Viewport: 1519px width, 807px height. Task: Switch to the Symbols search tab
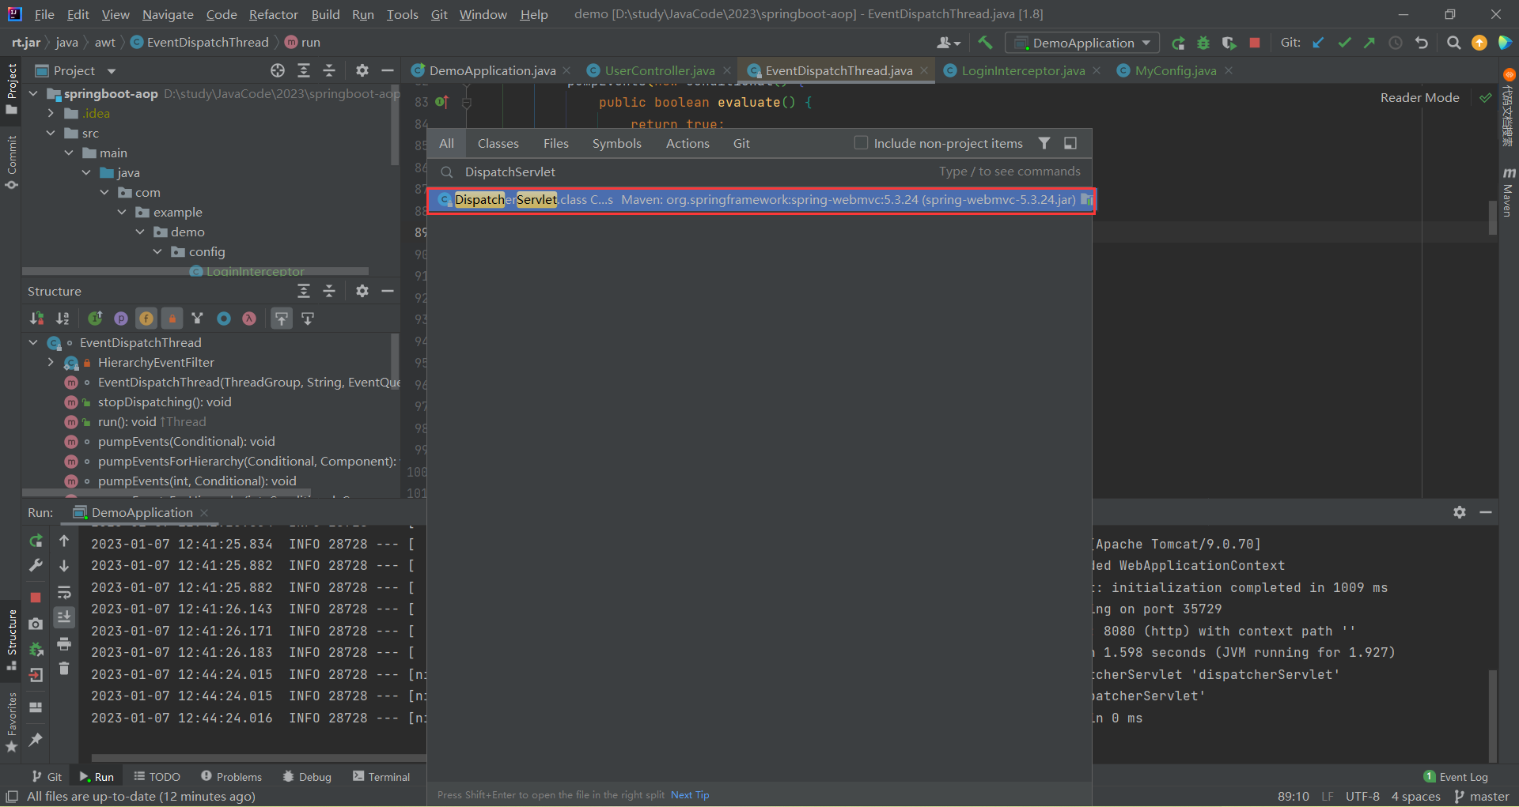click(617, 143)
